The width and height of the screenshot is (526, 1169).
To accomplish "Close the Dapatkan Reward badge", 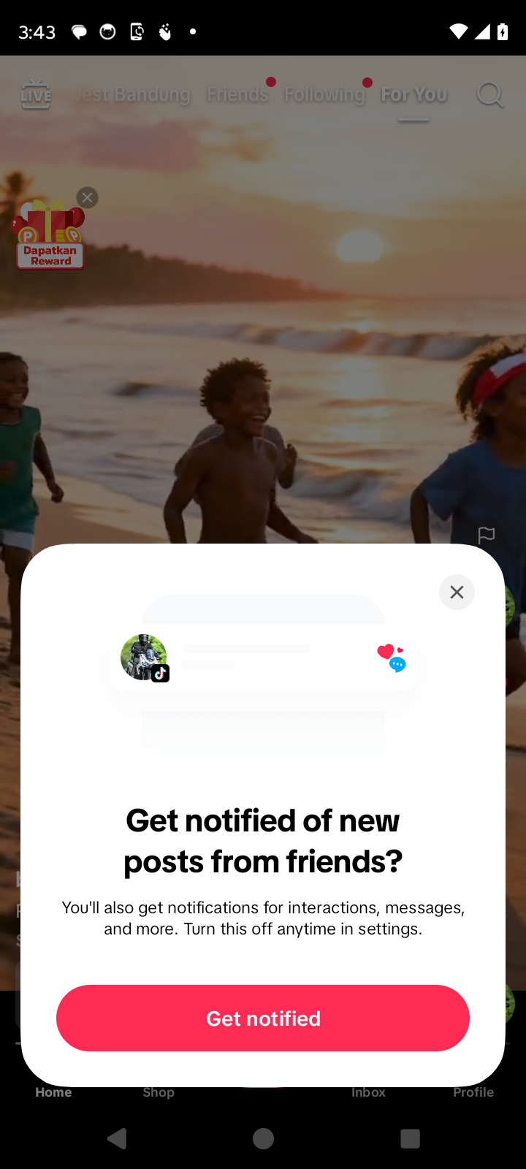I will [88, 197].
